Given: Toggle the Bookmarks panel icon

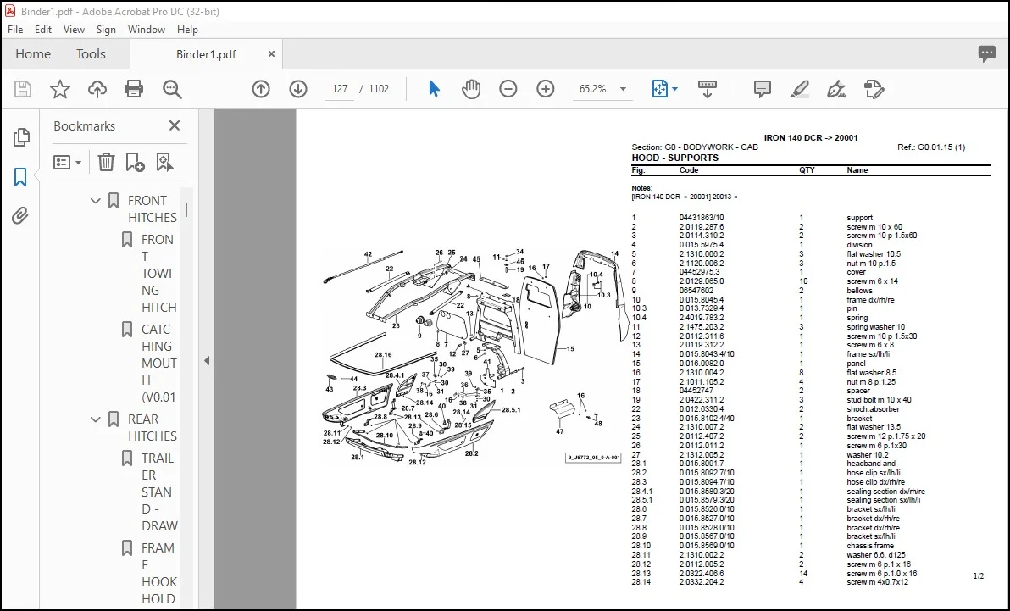Looking at the screenshot, I should (20, 176).
